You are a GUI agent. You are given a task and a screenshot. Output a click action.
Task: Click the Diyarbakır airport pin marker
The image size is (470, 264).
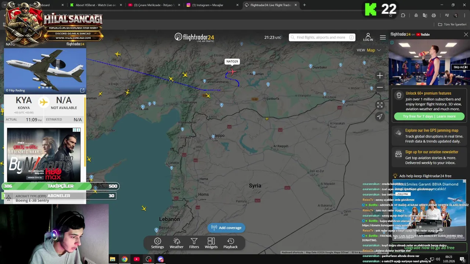[311, 66]
